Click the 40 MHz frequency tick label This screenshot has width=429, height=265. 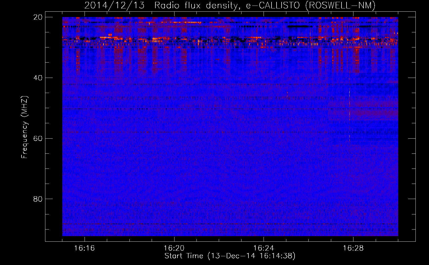(38, 78)
